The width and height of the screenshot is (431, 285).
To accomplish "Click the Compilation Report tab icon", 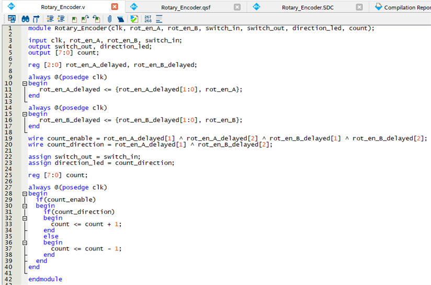I will coord(379,6).
